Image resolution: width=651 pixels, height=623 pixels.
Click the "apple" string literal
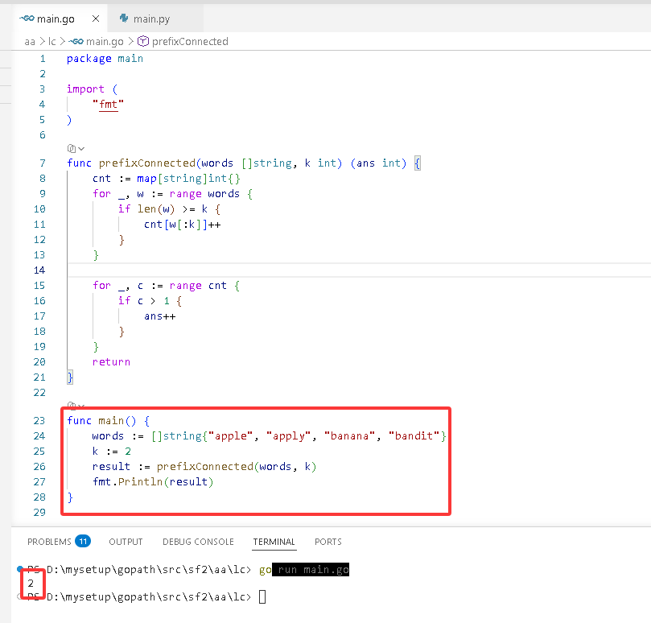[230, 436]
